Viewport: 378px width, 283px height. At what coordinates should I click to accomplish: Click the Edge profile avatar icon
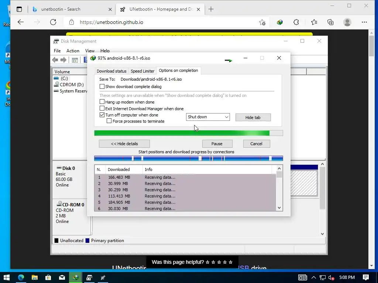347,22
